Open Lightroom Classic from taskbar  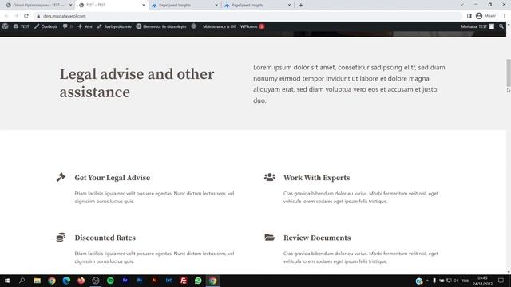tap(168, 281)
